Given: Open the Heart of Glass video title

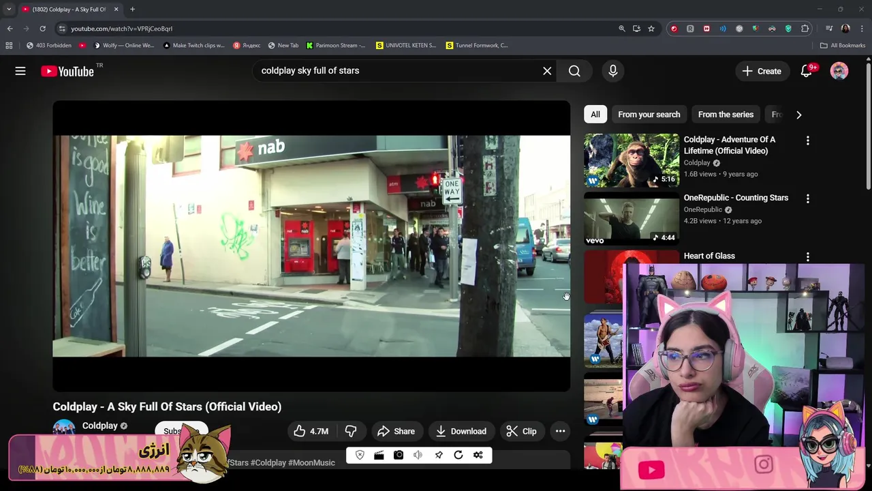Looking at the screenshot, I should (x=709, y=256).
